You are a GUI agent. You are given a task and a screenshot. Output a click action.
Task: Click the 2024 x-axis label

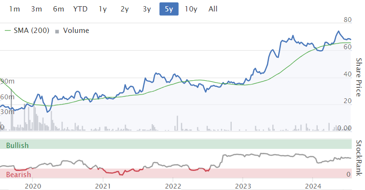(313, 186)
